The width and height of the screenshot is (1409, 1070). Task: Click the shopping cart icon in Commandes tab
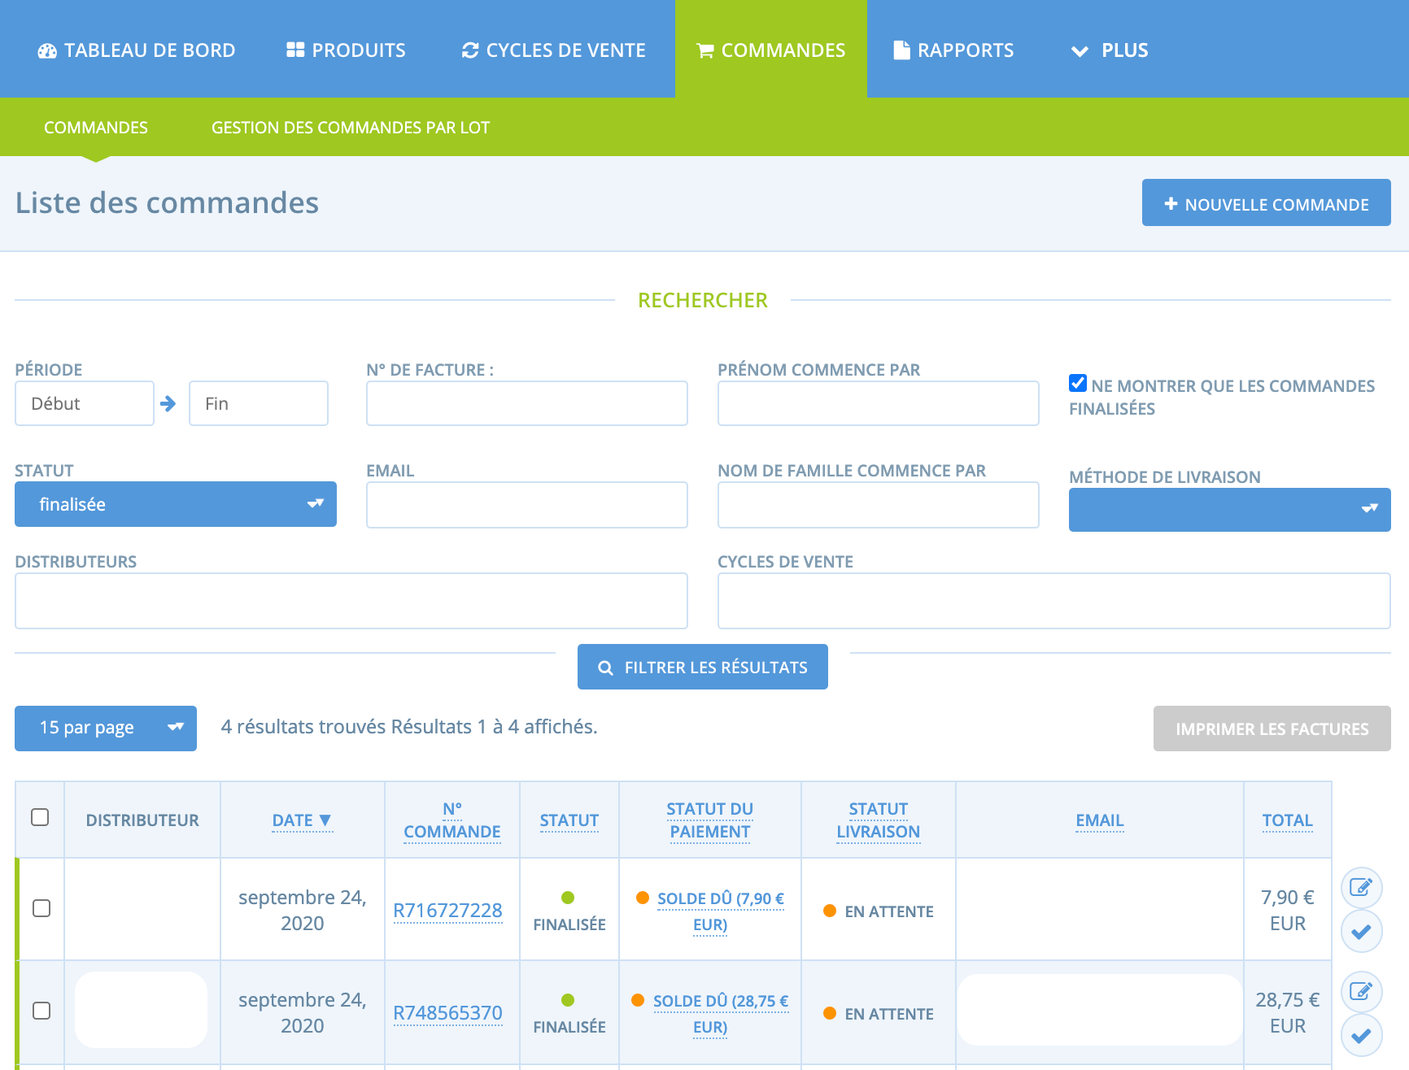pyautogui.click(x=705, y=50)
